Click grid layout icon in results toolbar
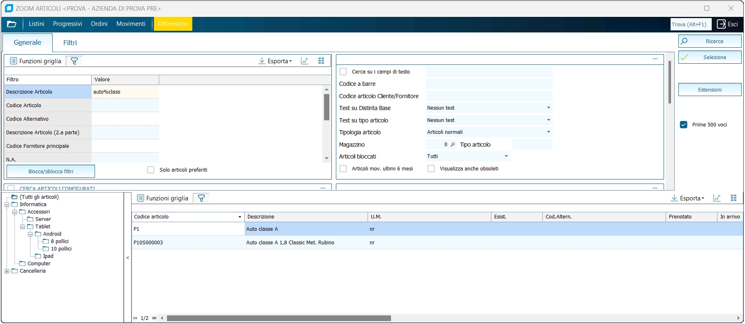745x324 pixels. [x=733, y=198]
